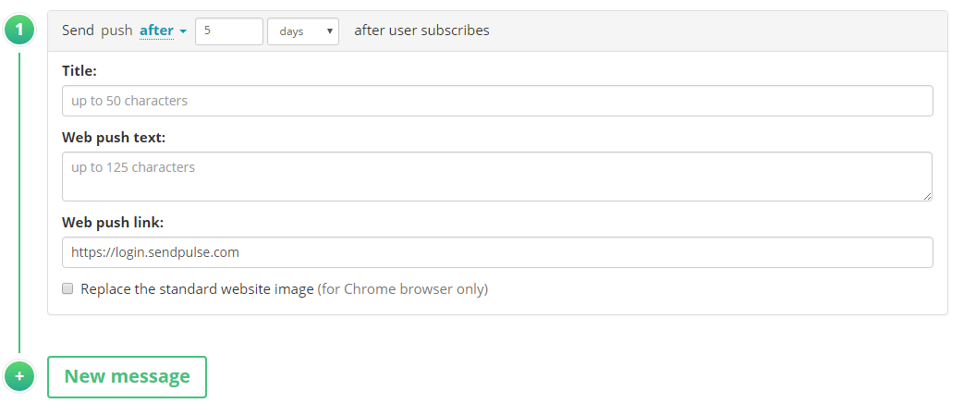Click the resize grip of the push text area
This screenshot has height=415, width=964.
click(x=927, y=196)
